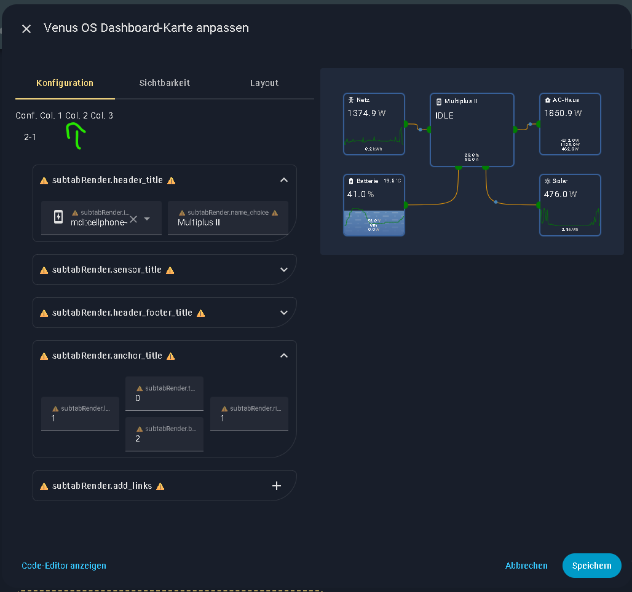Switch to the Sichtbarkeit tab

164,83
